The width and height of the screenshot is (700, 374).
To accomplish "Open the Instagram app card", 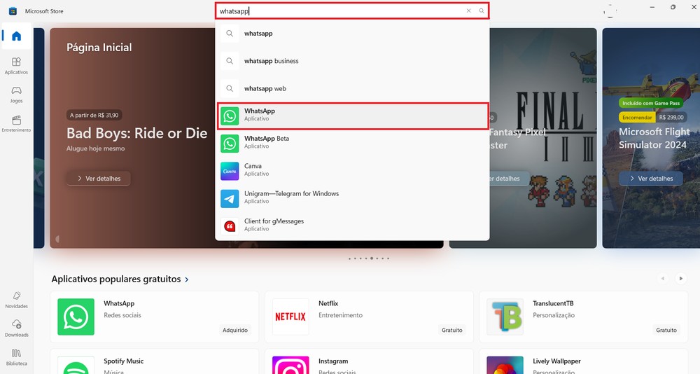I will coord(369,361).
